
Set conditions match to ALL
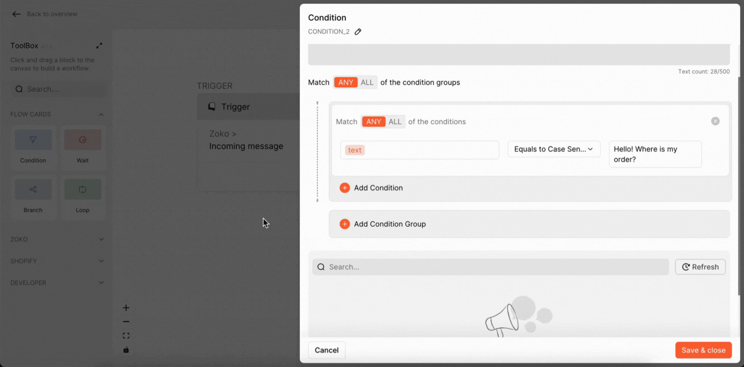click(395, 122)
